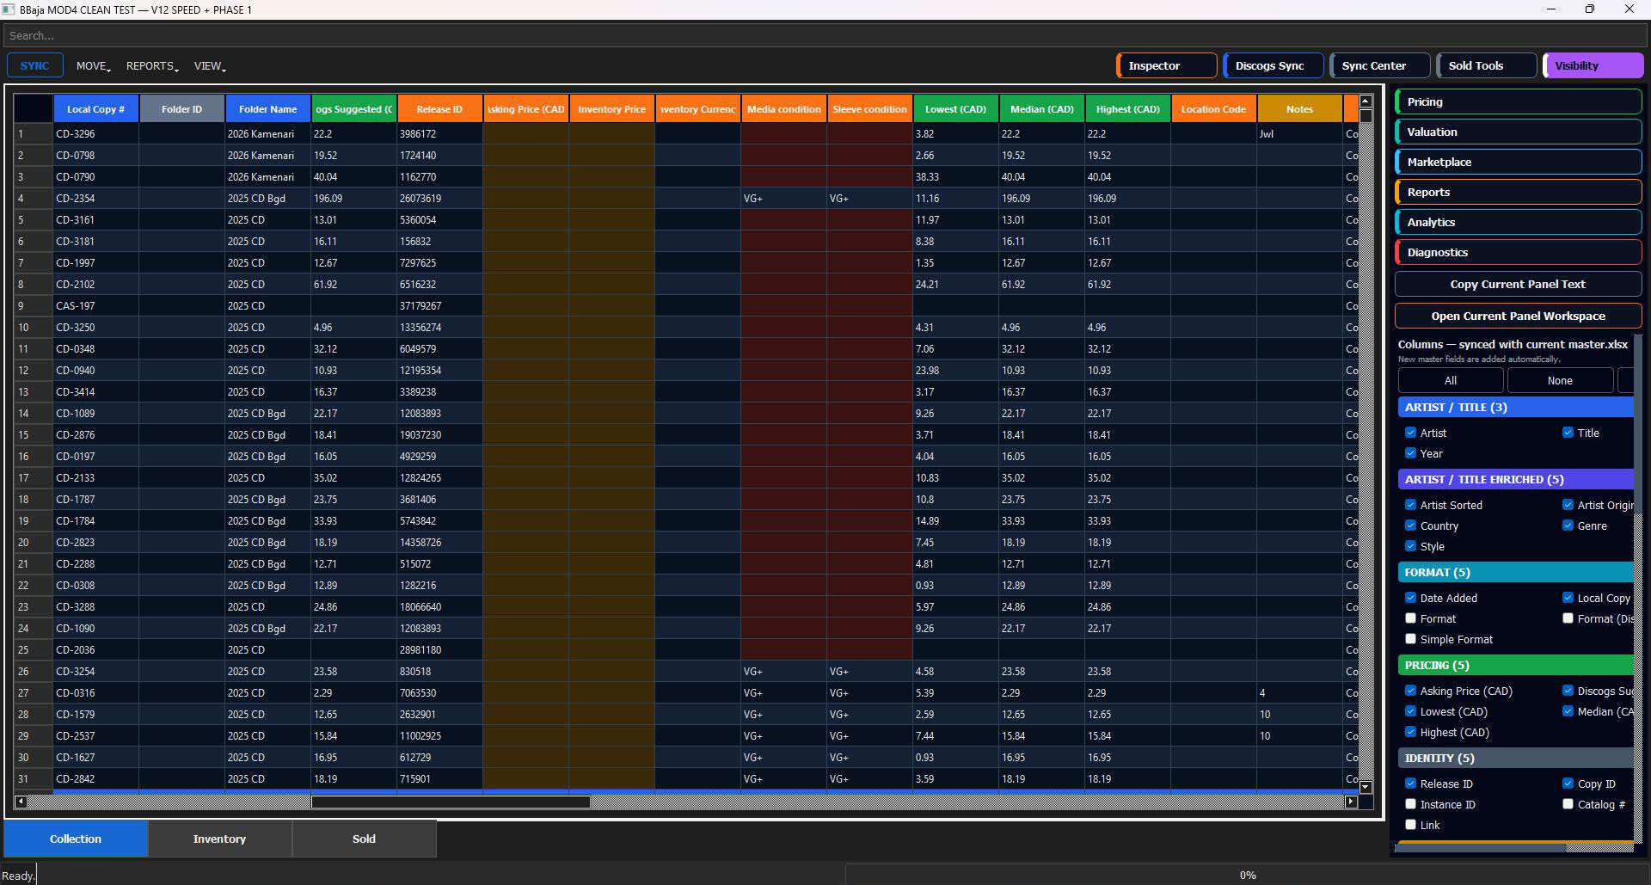This screenshot has height=885, width=1651.
Task: Collapse the PRICING (5) group header
Action: (x=1515, y=665)
